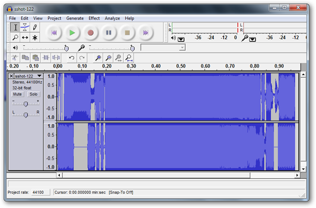Image resolution: width=316 pixels, height=208 pixels.
Task: Click the track gain slider handle
Action: click(26, 104)
